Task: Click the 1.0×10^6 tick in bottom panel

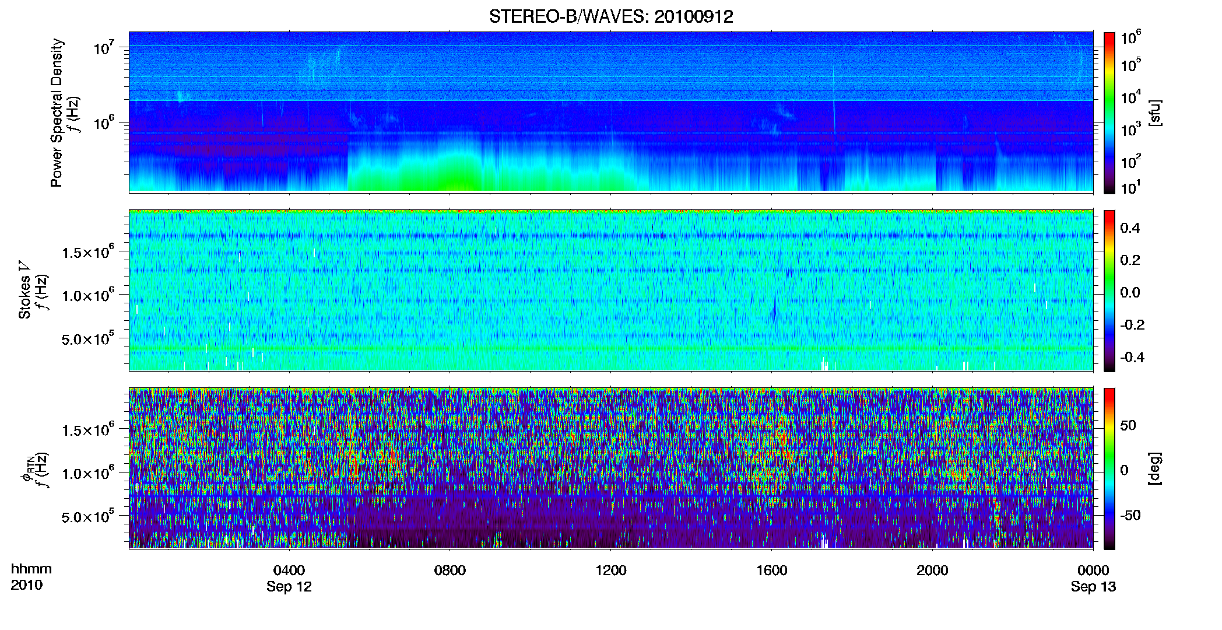Action: tap(87, 474)
